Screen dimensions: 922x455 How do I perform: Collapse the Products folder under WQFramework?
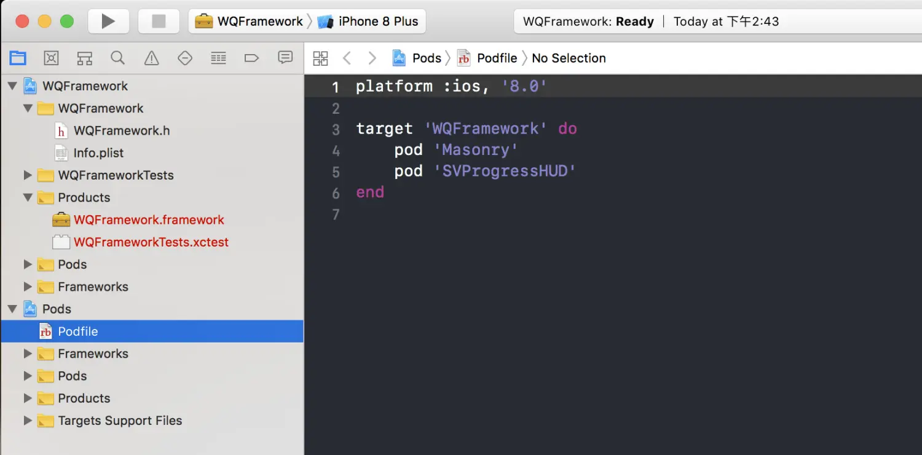pyautogui.click(x=28, y=197)
